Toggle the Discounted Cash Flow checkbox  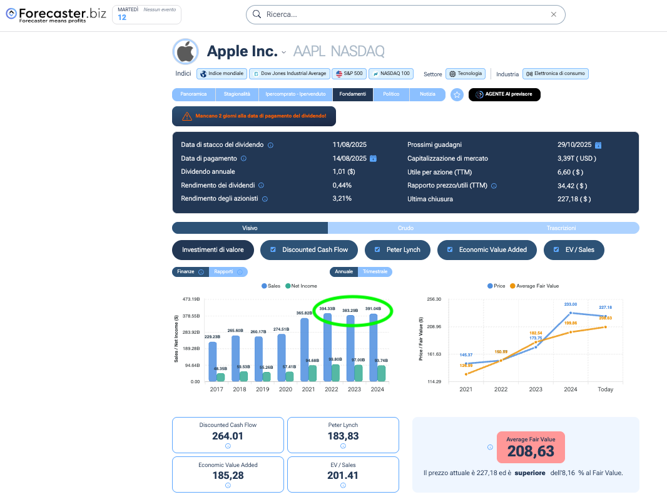pyautogui.click(x=273, y=250)
